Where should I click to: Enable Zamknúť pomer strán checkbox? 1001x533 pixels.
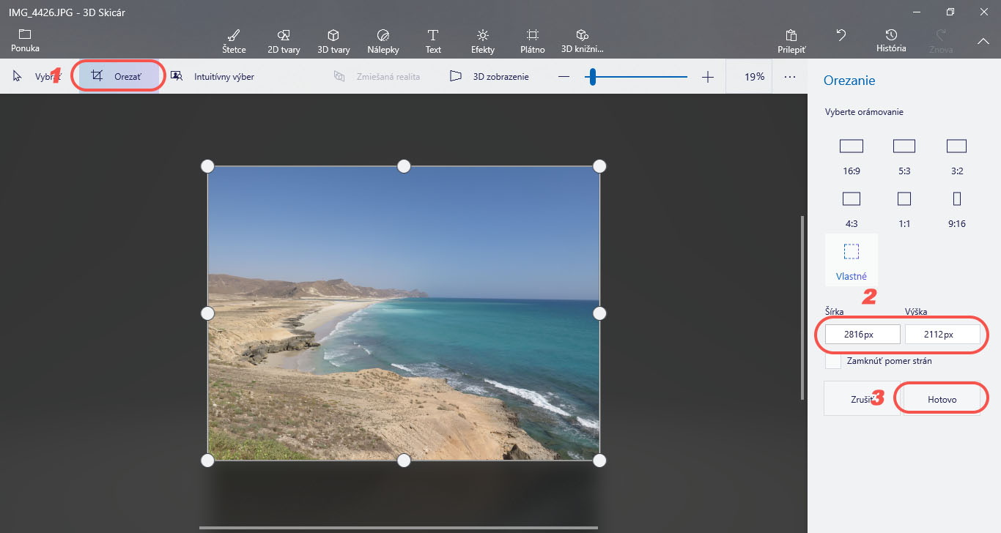(x=833, y=361)
